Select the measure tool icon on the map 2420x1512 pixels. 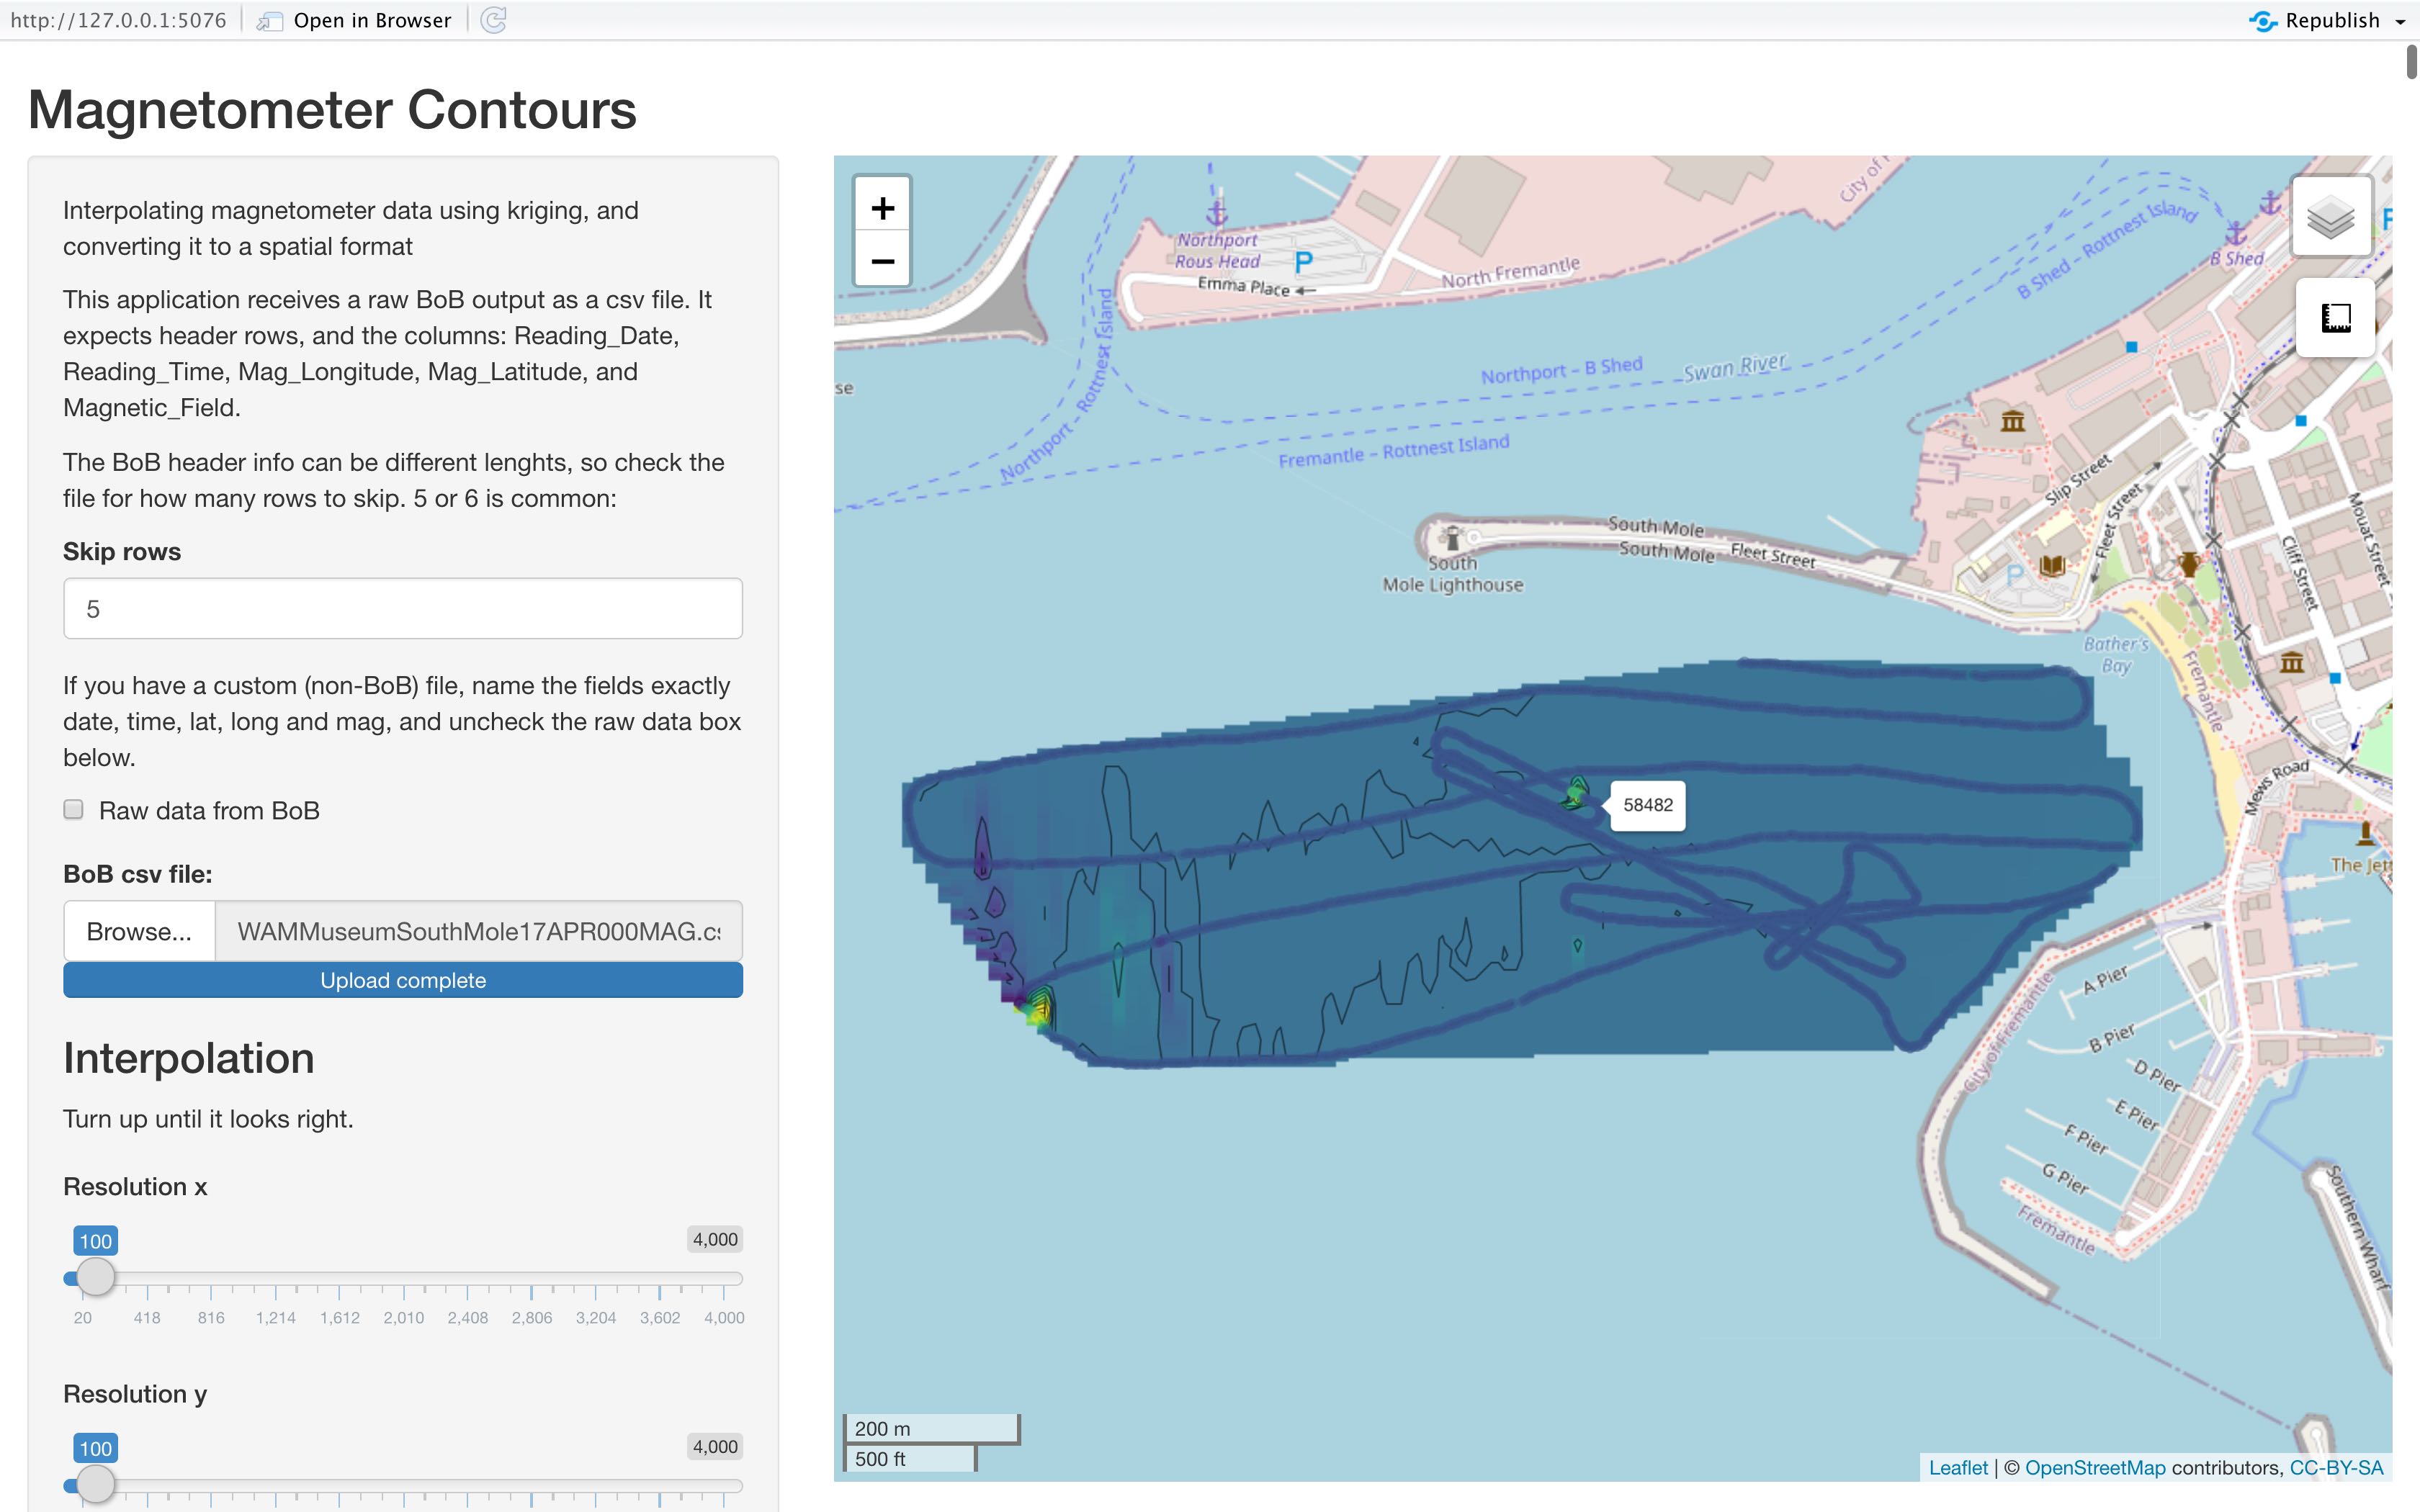point(2334,318)
